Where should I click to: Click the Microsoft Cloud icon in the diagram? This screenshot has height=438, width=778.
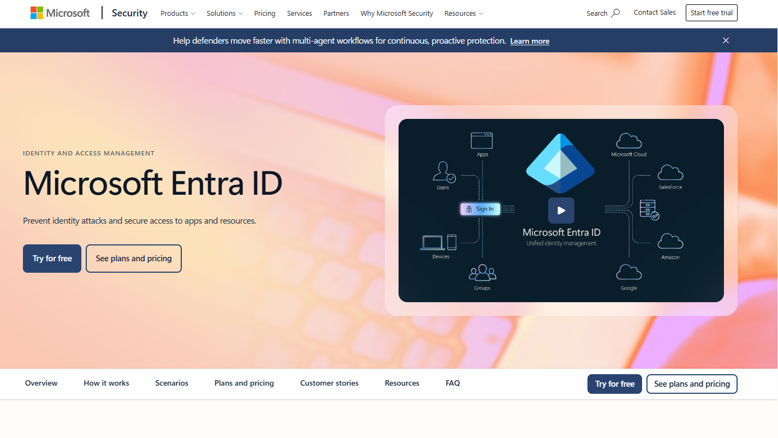[x=628, y=141]
